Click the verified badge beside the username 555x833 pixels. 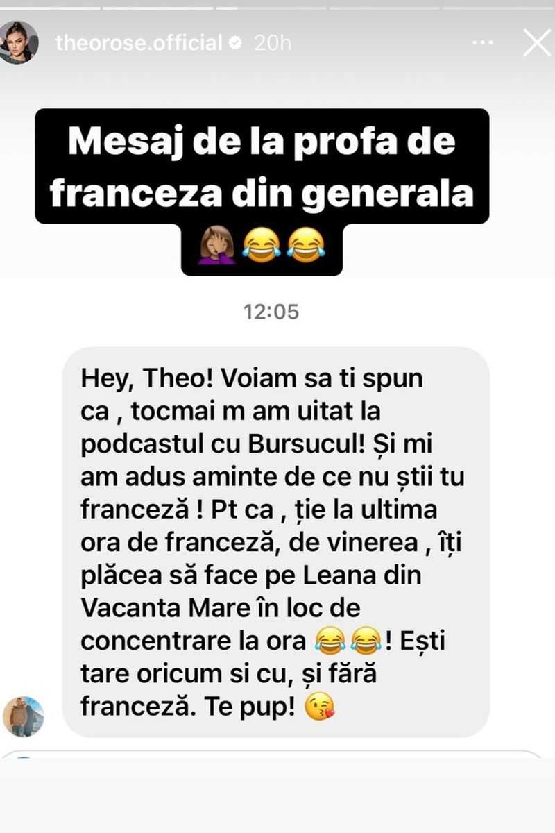(236, 43)
